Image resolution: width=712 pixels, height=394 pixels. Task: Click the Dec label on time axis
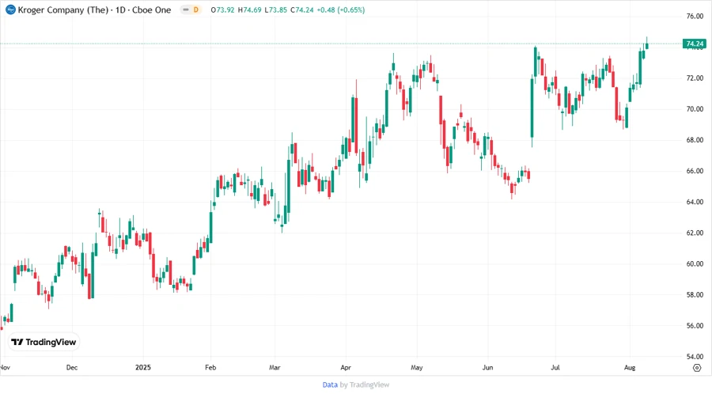point(72,367)
